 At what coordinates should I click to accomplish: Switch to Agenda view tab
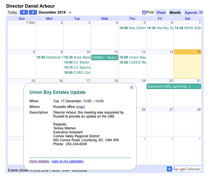click(191, 12)
